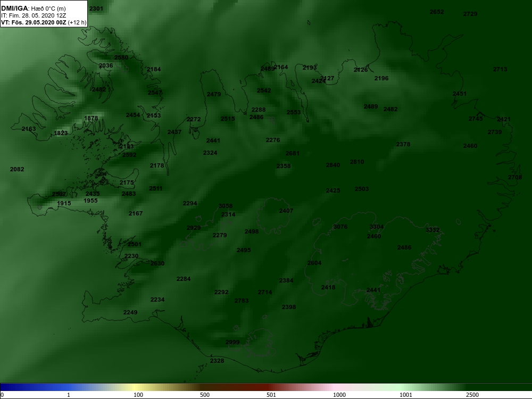Image resolution: width=532 pixels, height=399 pixels.
Task: Click the 2553 value
Action: 294,112
